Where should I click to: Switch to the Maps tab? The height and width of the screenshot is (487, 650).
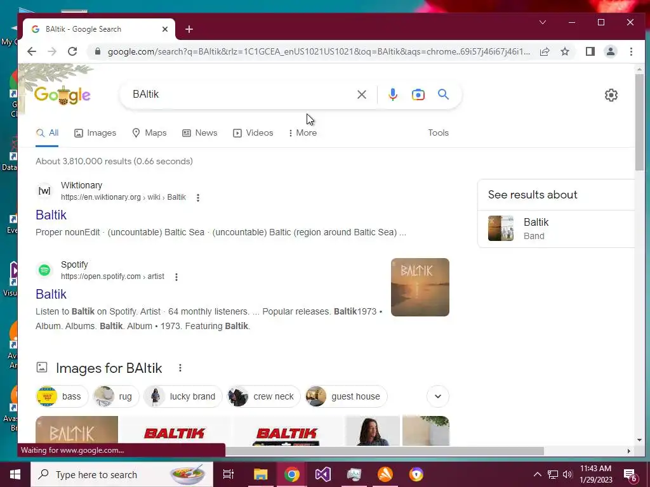[149, 133]
